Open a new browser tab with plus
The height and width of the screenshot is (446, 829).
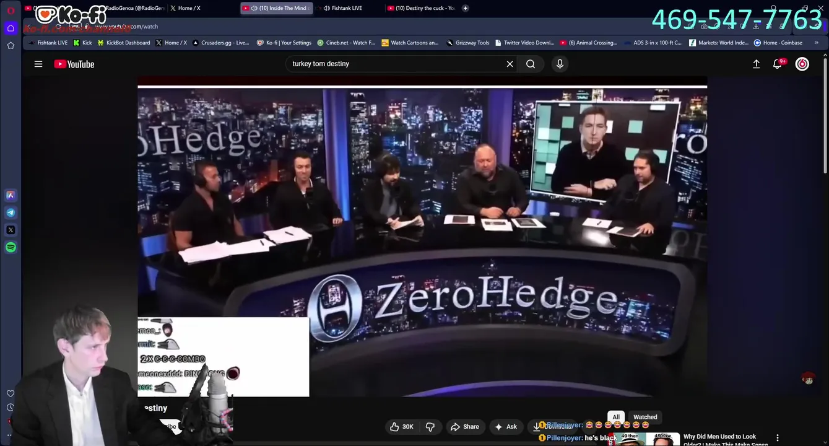click(x=466, y=8)
